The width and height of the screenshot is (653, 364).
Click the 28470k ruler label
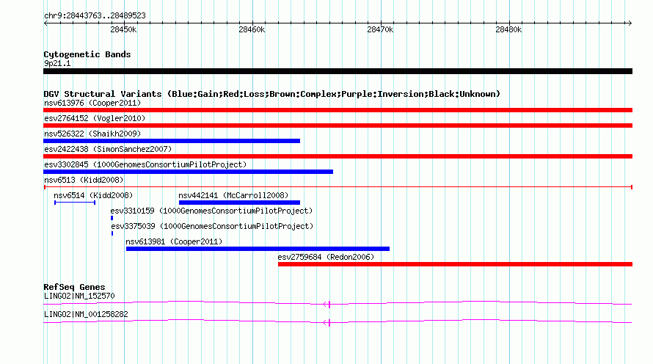click(x=380, y=29)
